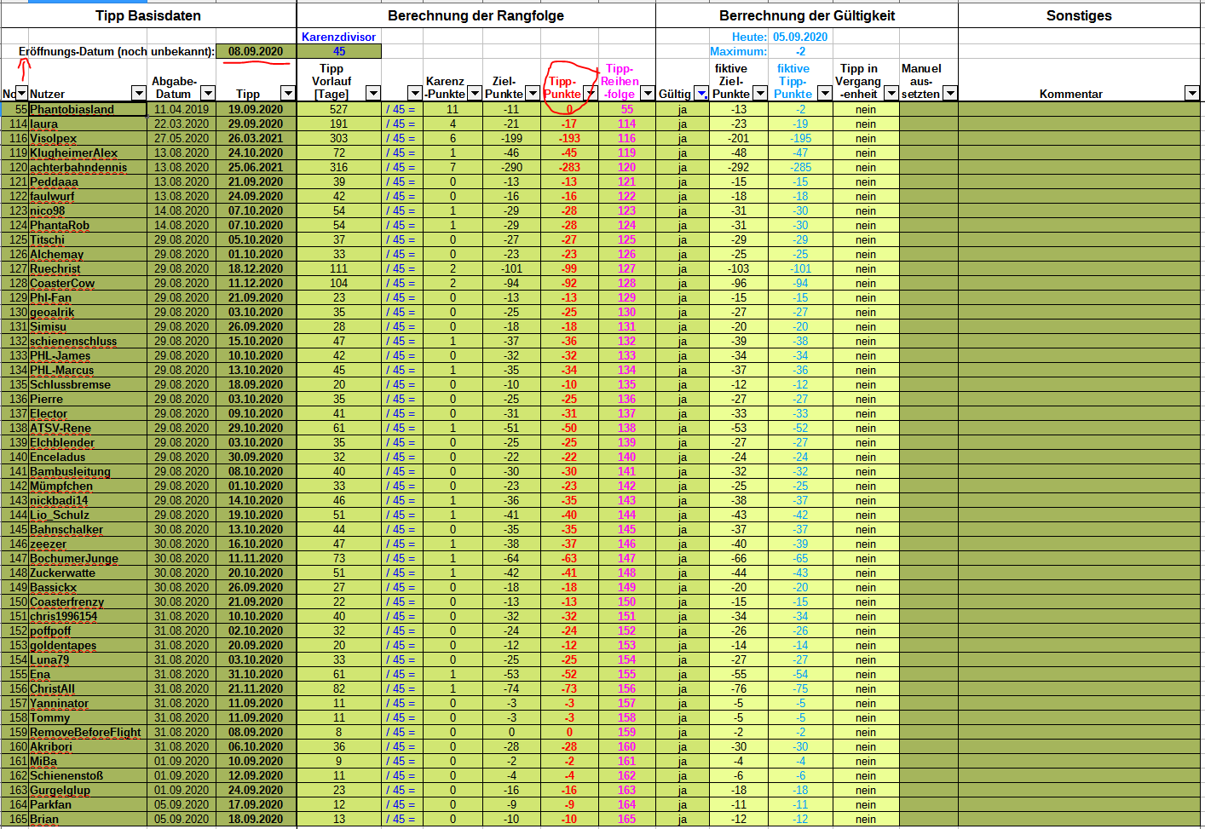1205x829 pixels.
Task: Open the fiktive Ziel-Punkte filter dropdown
Action: click(x=761, y=93)
